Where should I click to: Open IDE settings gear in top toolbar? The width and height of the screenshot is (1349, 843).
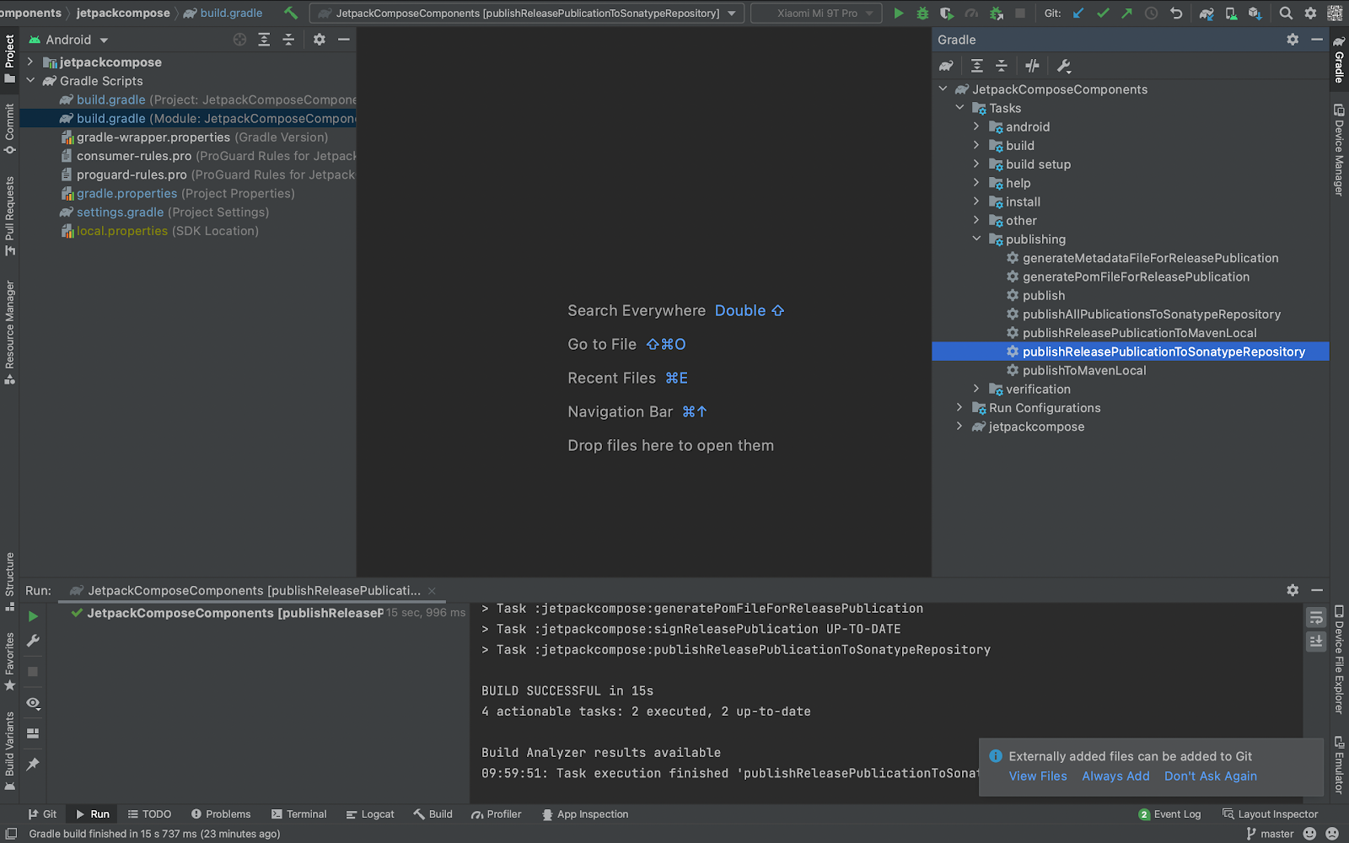tap(1310, 13)
